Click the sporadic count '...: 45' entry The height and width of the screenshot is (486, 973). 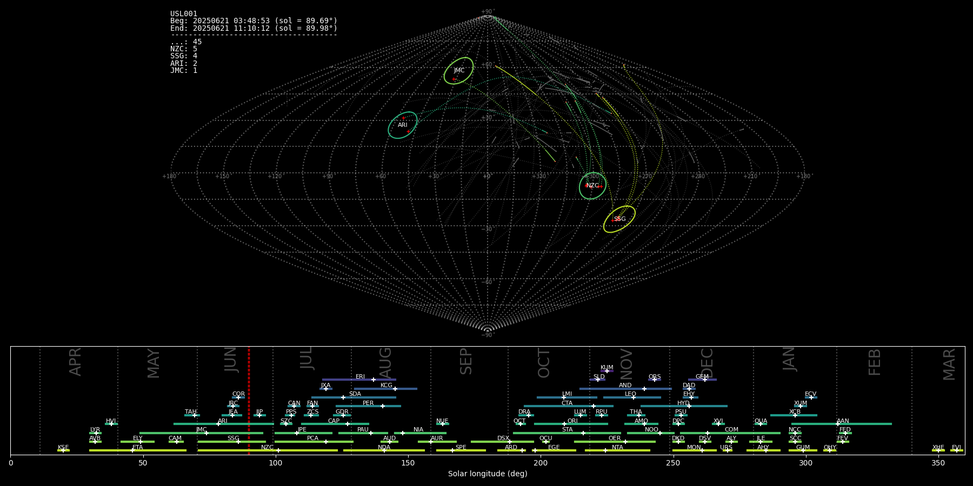186,42
